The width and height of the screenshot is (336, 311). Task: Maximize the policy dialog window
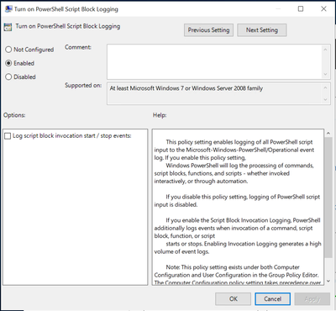click(x=301, y=9)
